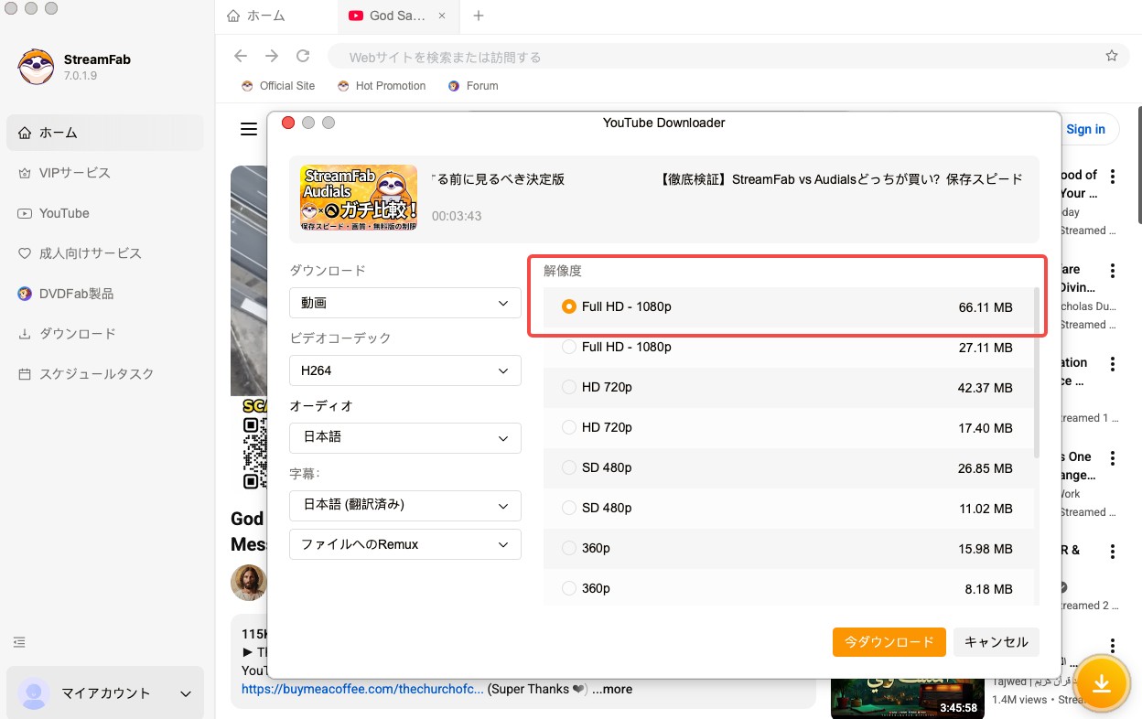This screenshot has height=719, width=1142.
Task: Open VIPサービス in the sidebar
Action: coord(105,173)
